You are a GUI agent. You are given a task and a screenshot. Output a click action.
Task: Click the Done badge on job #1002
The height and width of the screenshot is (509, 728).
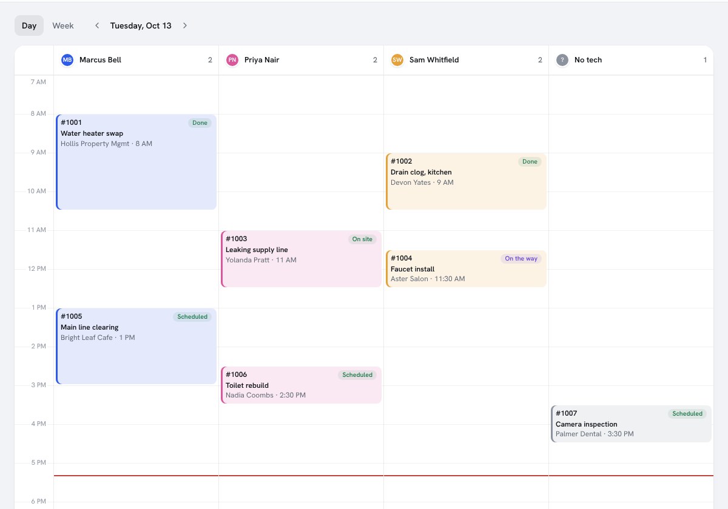[530, 162]
